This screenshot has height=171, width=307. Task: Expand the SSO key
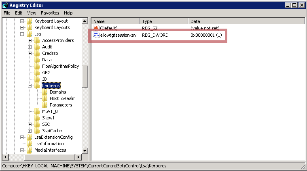click(30, 124)
